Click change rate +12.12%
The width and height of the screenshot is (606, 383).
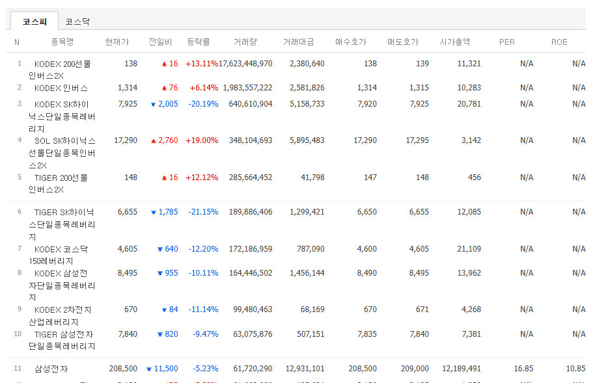202,178
